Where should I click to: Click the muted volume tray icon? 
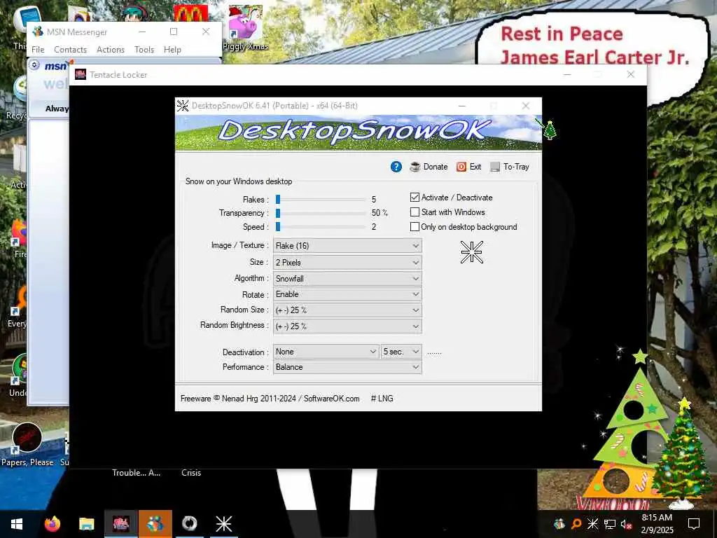[627, 524]
